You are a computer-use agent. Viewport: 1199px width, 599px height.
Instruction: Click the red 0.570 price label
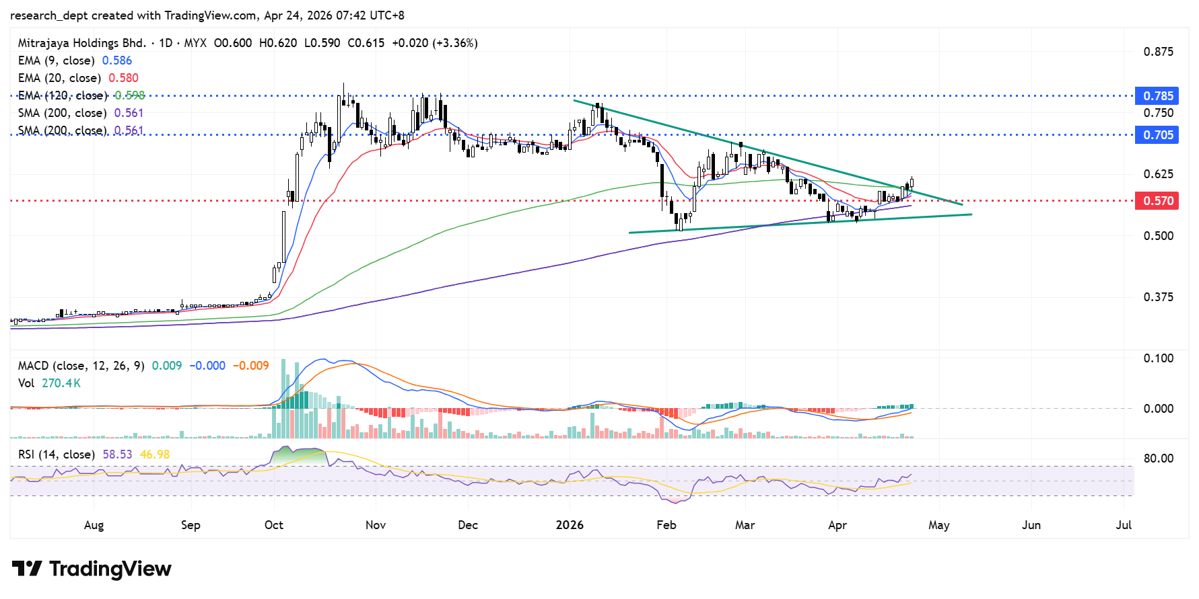click(x=1157, y=201)
